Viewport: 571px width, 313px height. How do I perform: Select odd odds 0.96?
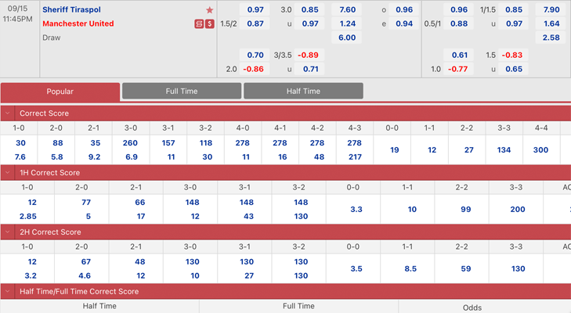(404, 10)
